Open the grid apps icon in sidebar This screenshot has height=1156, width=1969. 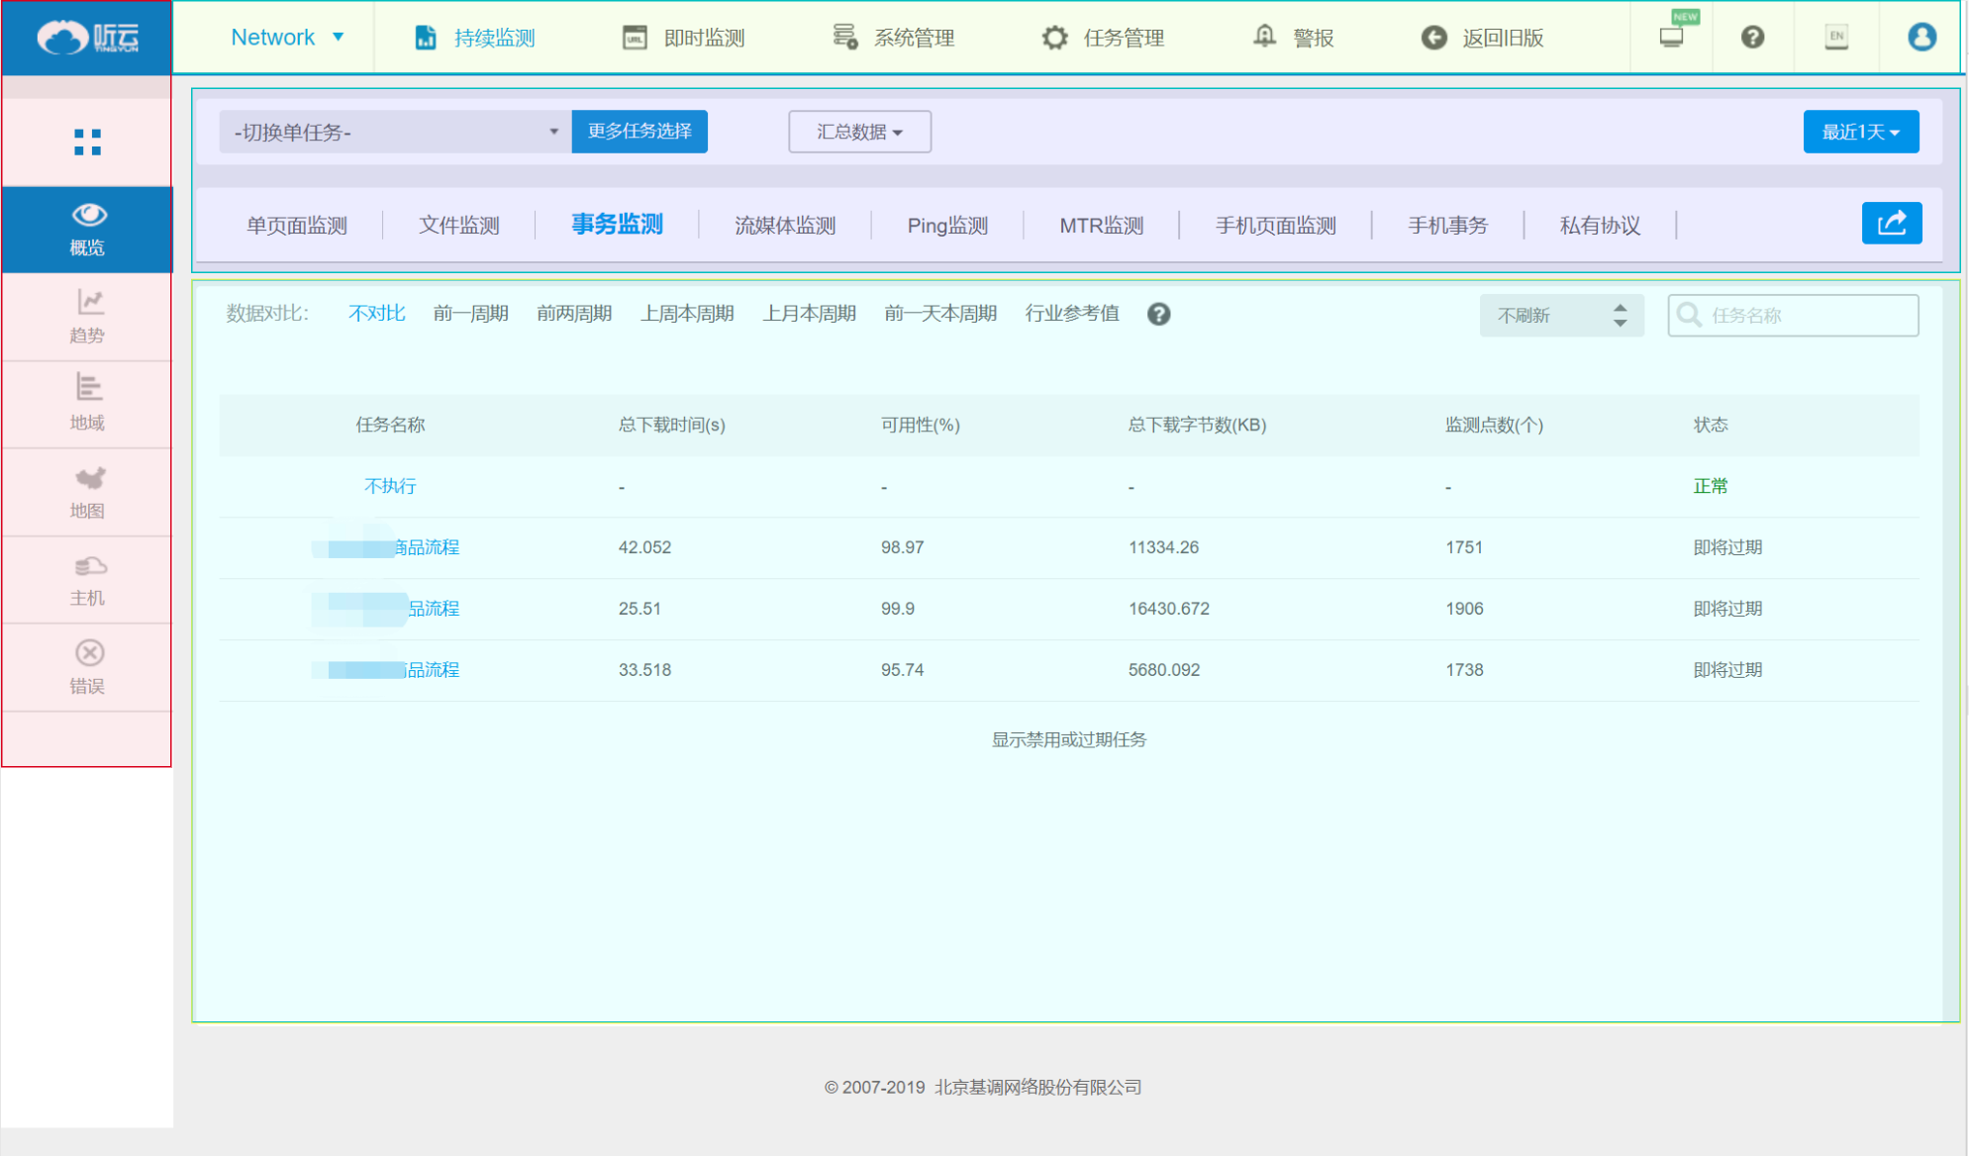coord(87,143)
